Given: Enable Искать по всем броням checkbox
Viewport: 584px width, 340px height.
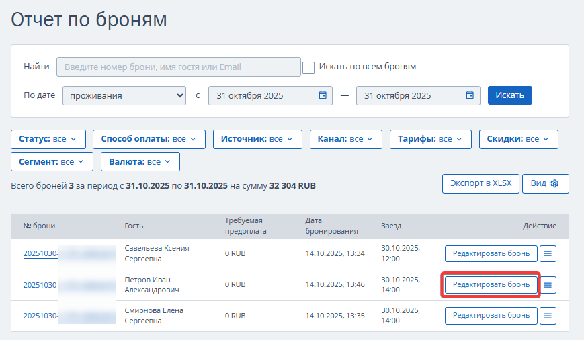Looking at the screenshot, I should click(x=308, y=67).
